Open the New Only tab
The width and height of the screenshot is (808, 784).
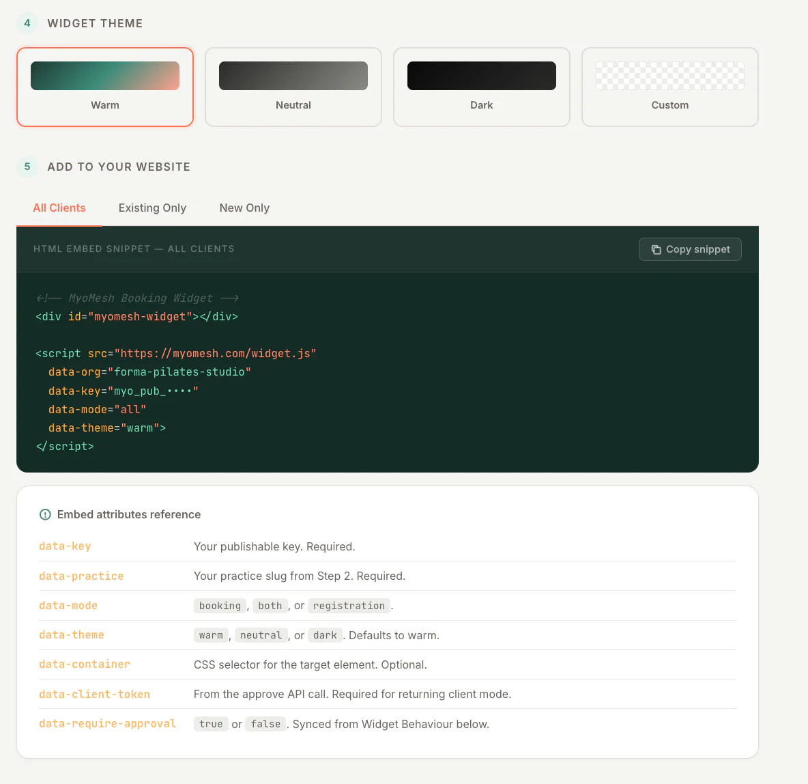[245, 208]
